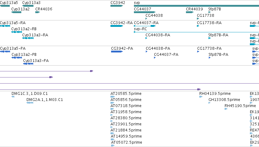Click the DMG1C.3_1.D09.C1 feature glyph
Screen dimensions: 259x147
pyautogui.click(x=13, y=97)
